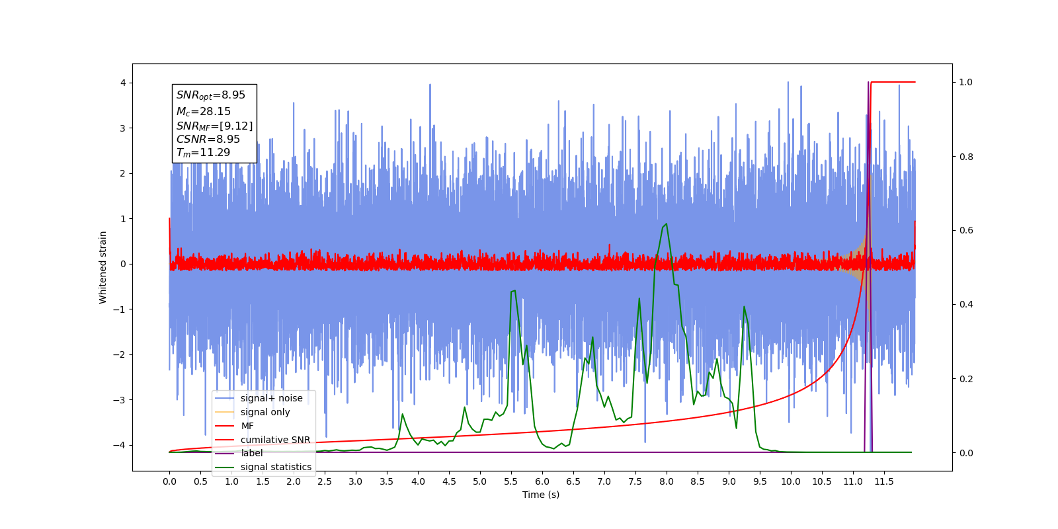This screenshot has width=1058, height=529.
Task: Click the SNRMF=[9.12] annotation text
Action: coord(214,126)
